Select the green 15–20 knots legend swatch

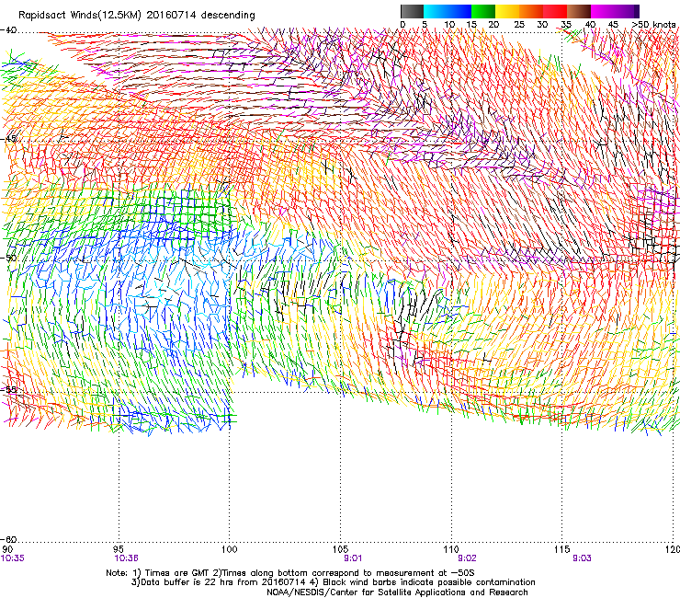pyautogui.click(x=483, y=11)
